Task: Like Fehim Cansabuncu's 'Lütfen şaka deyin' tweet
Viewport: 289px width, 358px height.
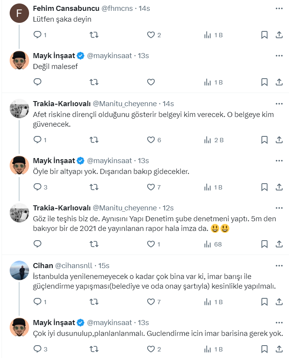Action: coord(151,35)
